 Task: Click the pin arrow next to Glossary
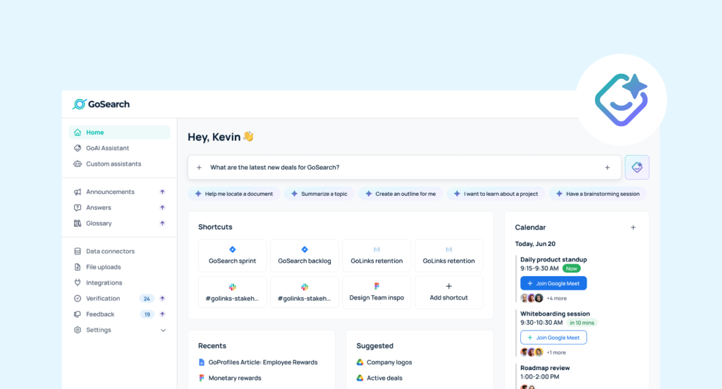pyautogui.click(x=162, y=223)
